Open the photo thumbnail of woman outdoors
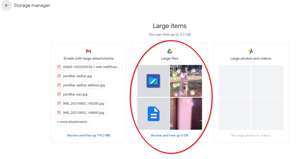 [186, 81]
